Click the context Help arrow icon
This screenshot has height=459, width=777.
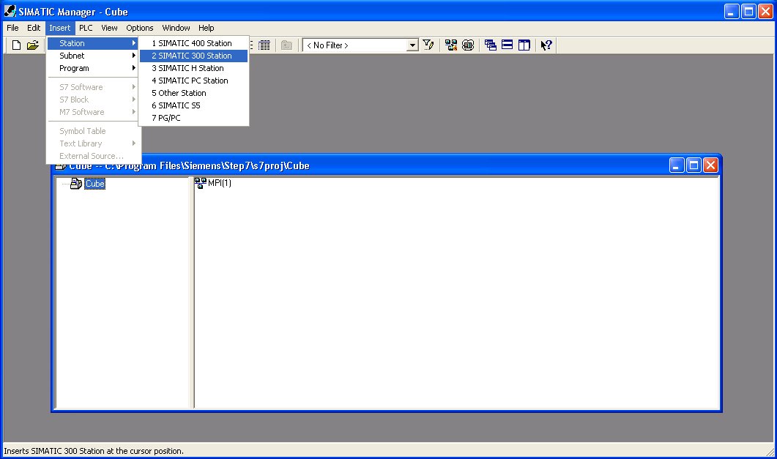[546, 45]
